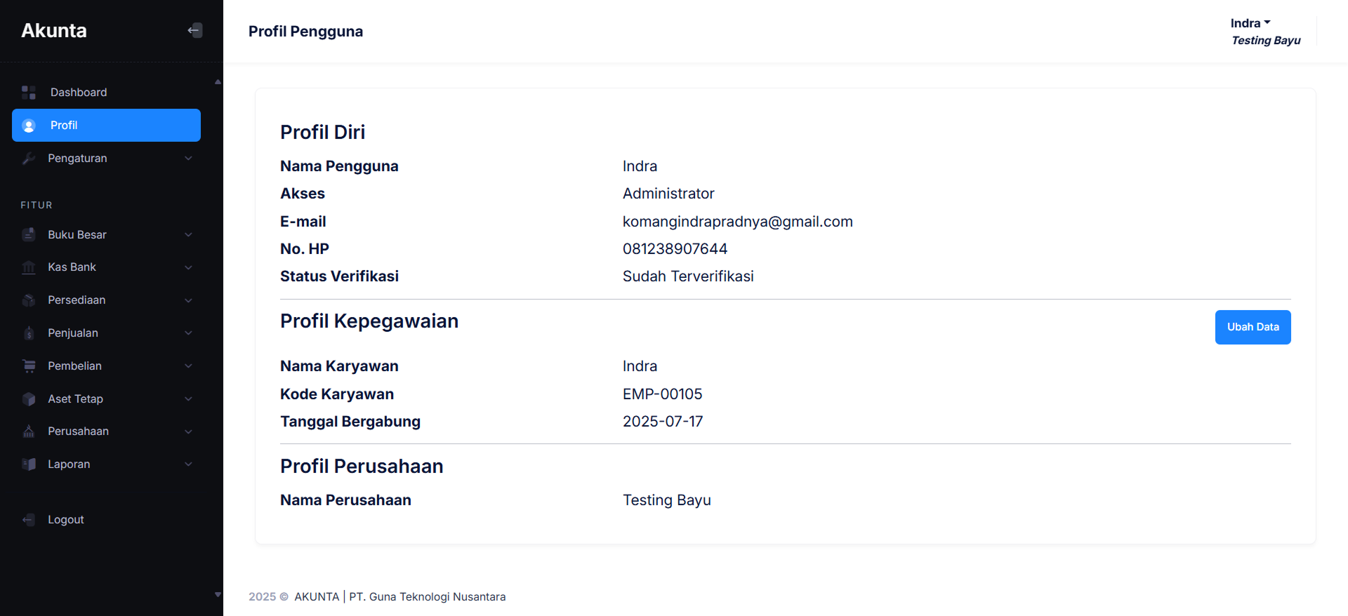Click the Profil user icon

28,125
